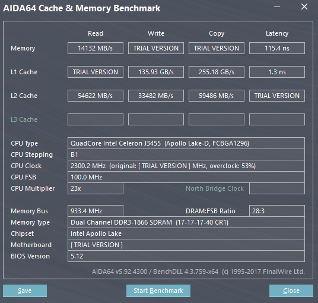The height and width of the screenshot is (303, 318).
Task: Select L2 Cache Write 33482 MB/s
Action: coord(156,96)
